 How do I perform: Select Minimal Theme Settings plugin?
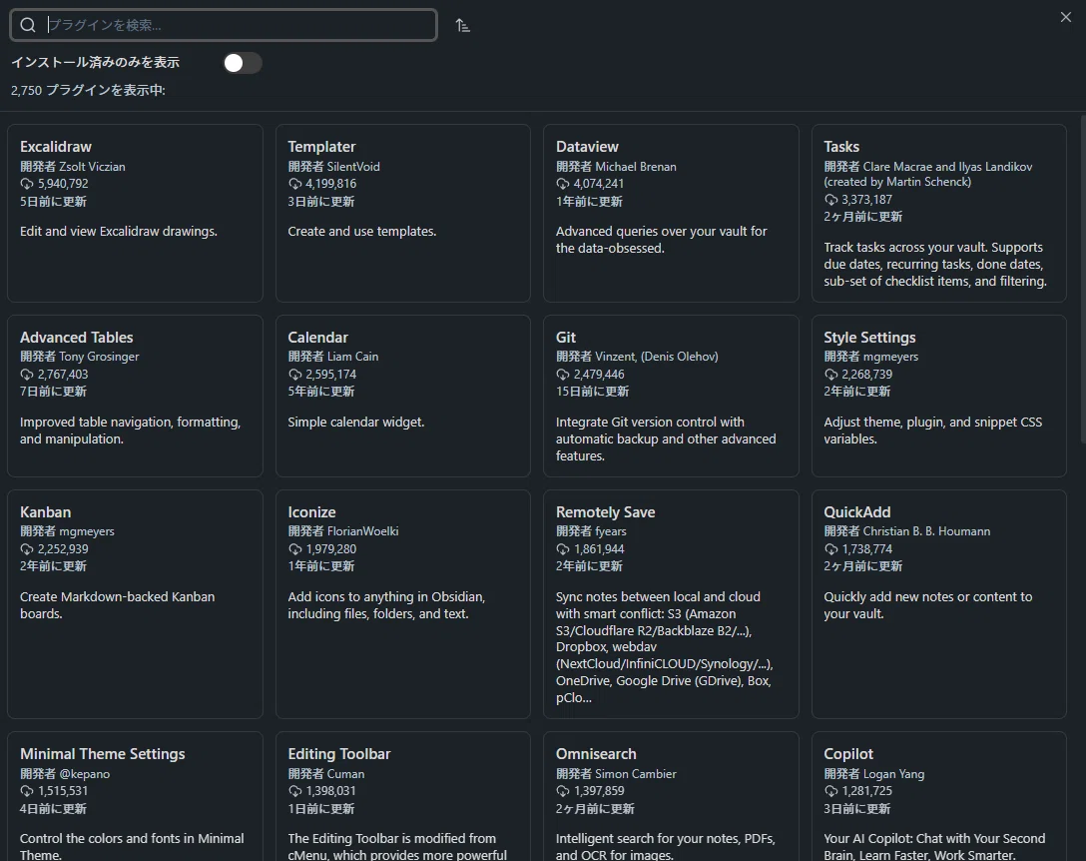135,796
